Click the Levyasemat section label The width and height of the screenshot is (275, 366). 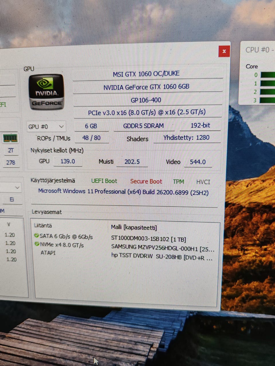(47, 212)
